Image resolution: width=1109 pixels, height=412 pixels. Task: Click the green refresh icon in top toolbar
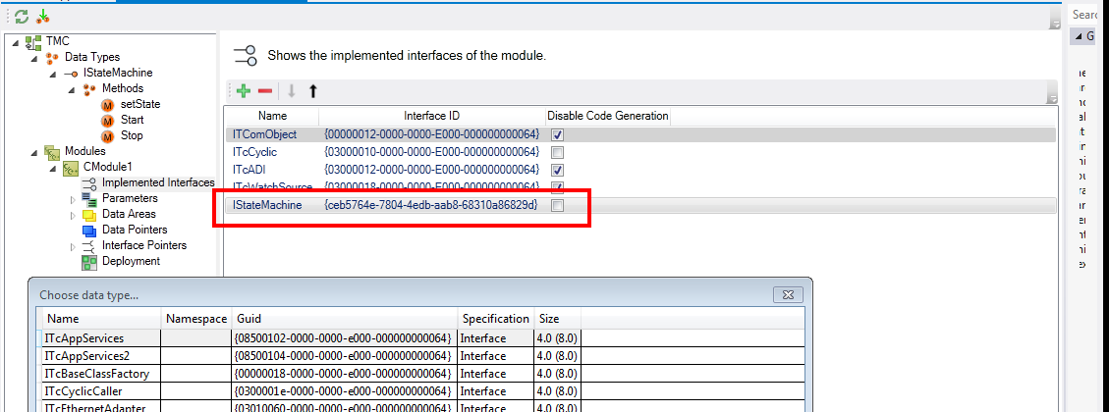pyautogui.click(x=22, y=17)
